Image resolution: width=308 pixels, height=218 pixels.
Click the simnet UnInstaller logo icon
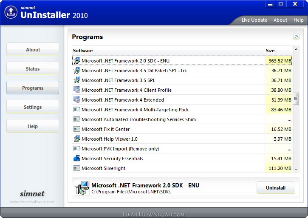(x=11, y=12)
